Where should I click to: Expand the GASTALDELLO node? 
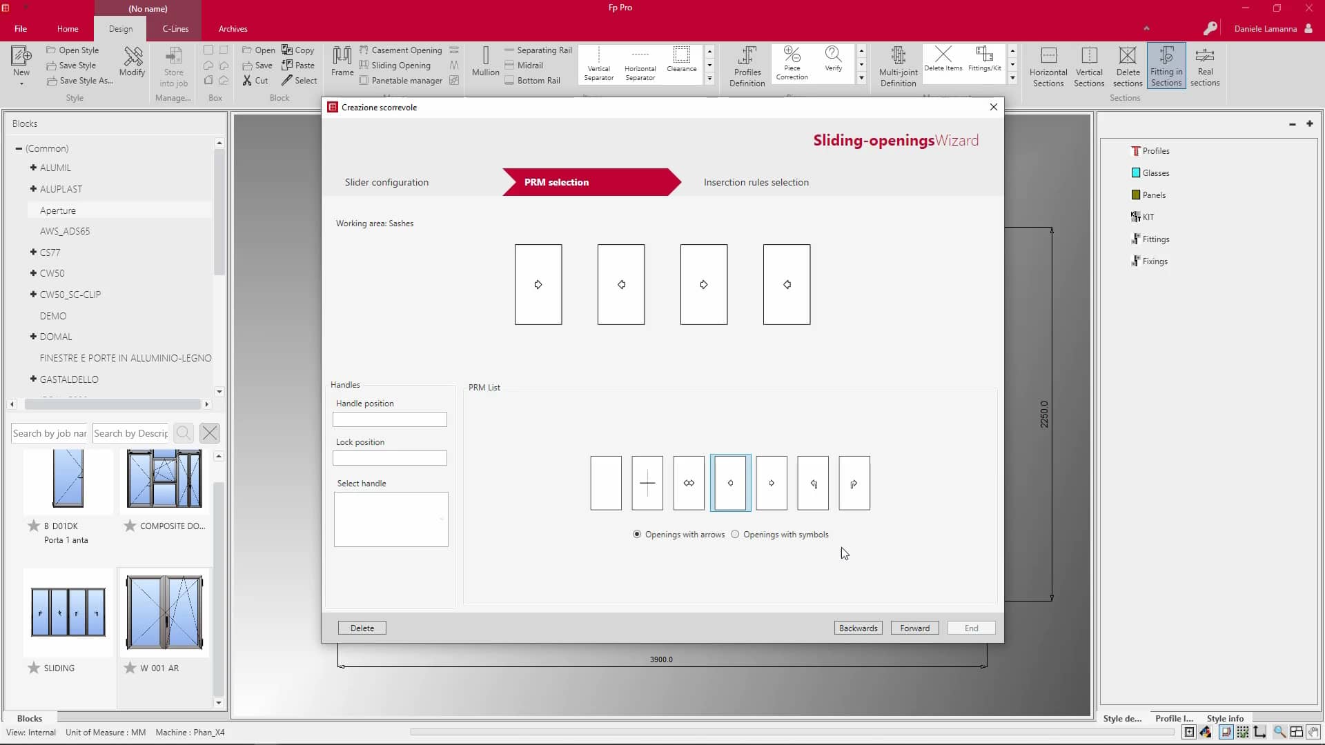pos(33,379)
